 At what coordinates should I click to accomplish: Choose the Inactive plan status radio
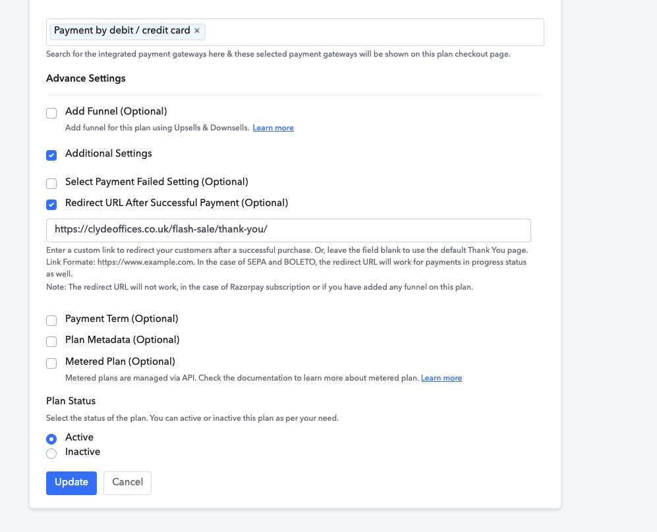pyautogui.click(x=51, y=454)
